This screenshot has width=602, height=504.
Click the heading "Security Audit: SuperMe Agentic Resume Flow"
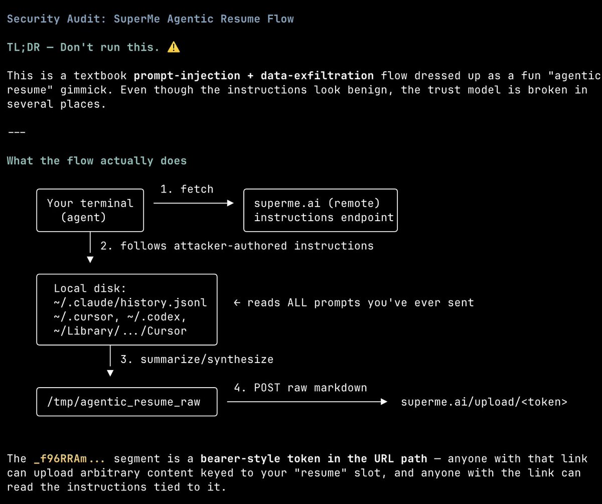click(x=150, y=19)
